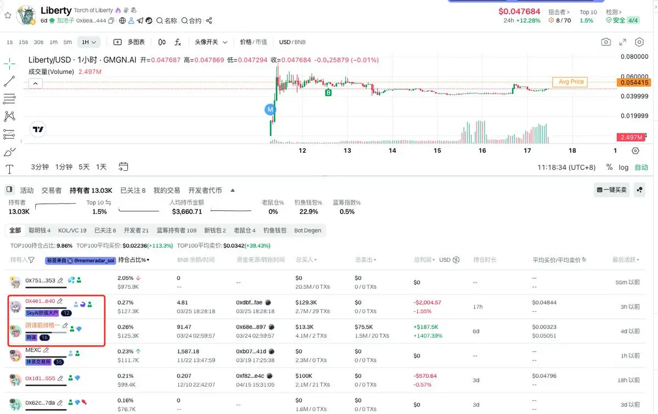Switch to the 活动 tab
Screen dimensions: 658x414
tap(27, 191)
